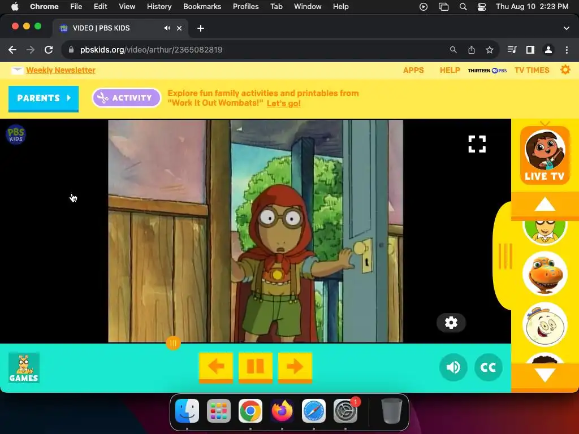
Task: Bookmark this page star
Action: click(489, 50)
